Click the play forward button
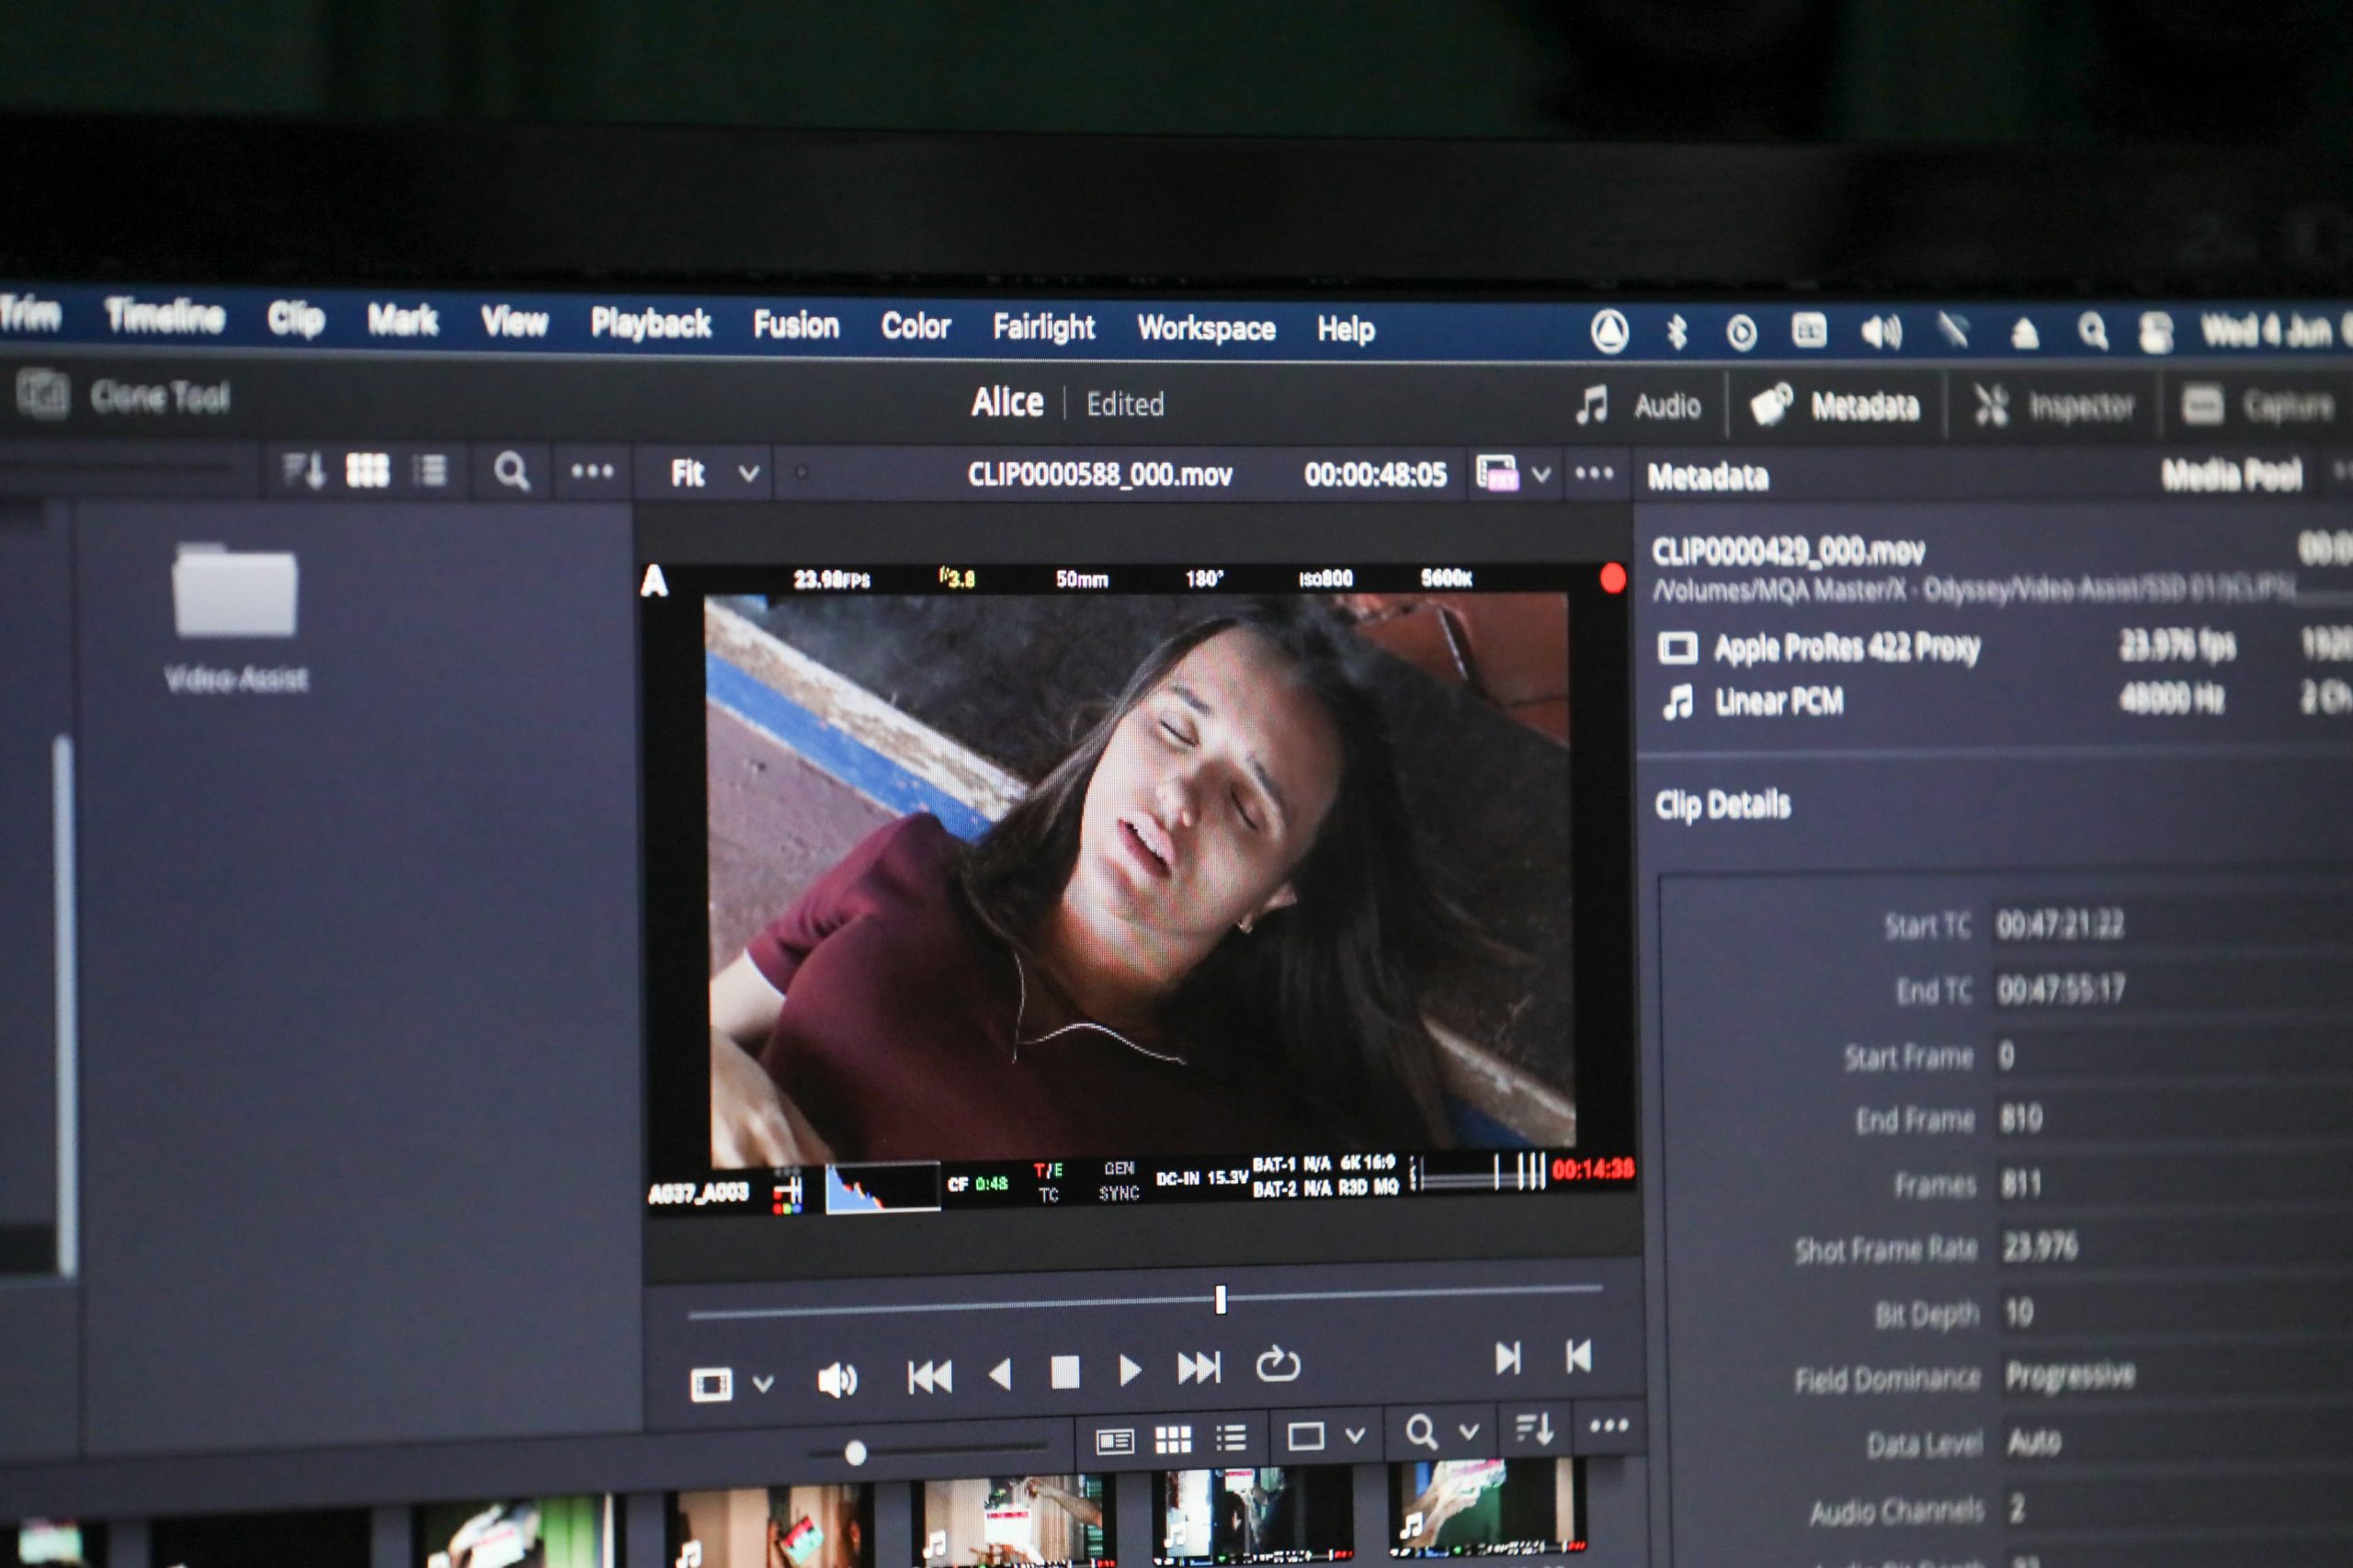Viewport: 2353px width, 1568px height. (1129, 1370)
